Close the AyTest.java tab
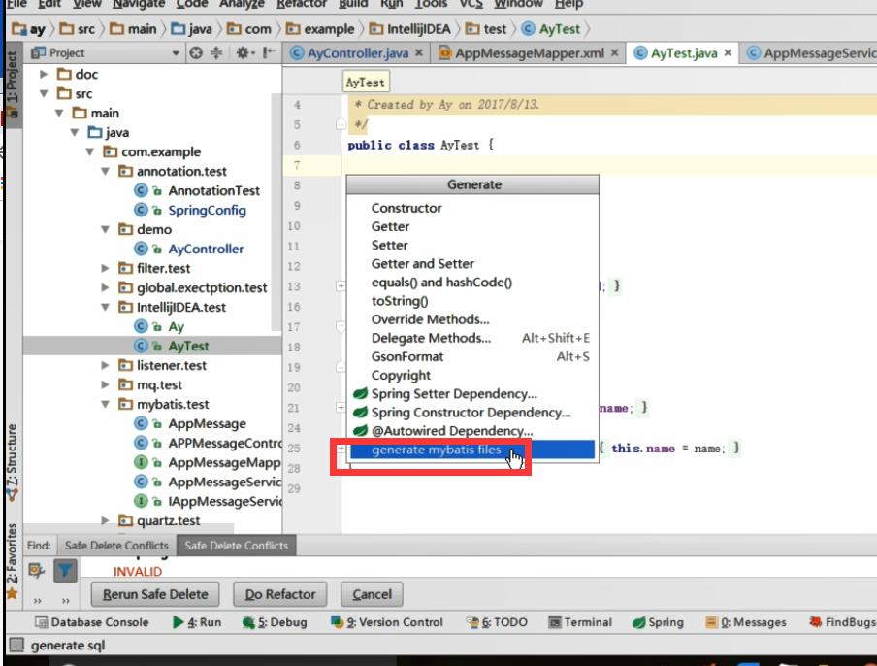The image size is (877, 666). pyautogui.click(x=728, y=53)
